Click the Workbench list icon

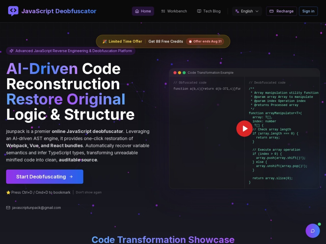163,11
